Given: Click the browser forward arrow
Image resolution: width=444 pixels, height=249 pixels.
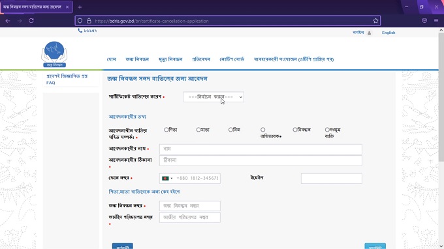Looking at the screenshot, I should coord(20,21).
